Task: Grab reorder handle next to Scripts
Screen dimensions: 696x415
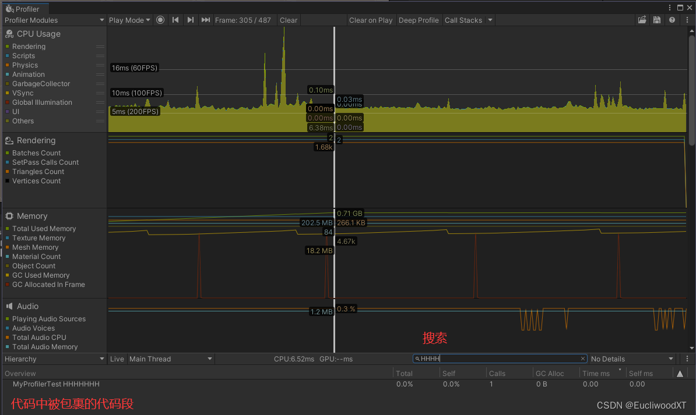Action: pos(100,56)
